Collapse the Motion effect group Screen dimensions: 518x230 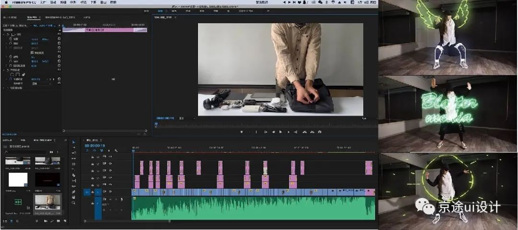4,34
